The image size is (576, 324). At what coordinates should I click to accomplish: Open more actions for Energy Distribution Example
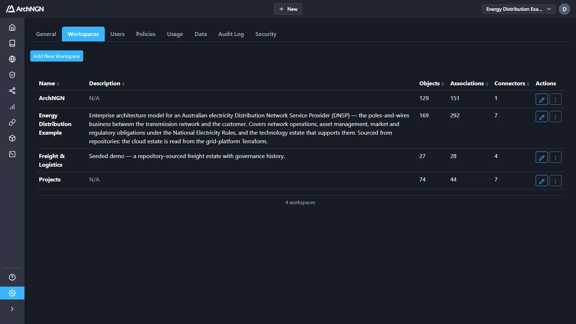point(555,117)
